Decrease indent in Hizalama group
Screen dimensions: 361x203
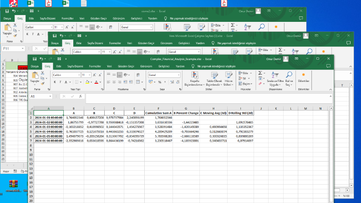coord(125,82)
